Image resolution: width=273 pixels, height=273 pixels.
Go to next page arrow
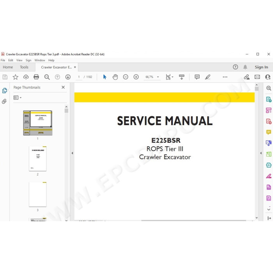click(68, 77)
